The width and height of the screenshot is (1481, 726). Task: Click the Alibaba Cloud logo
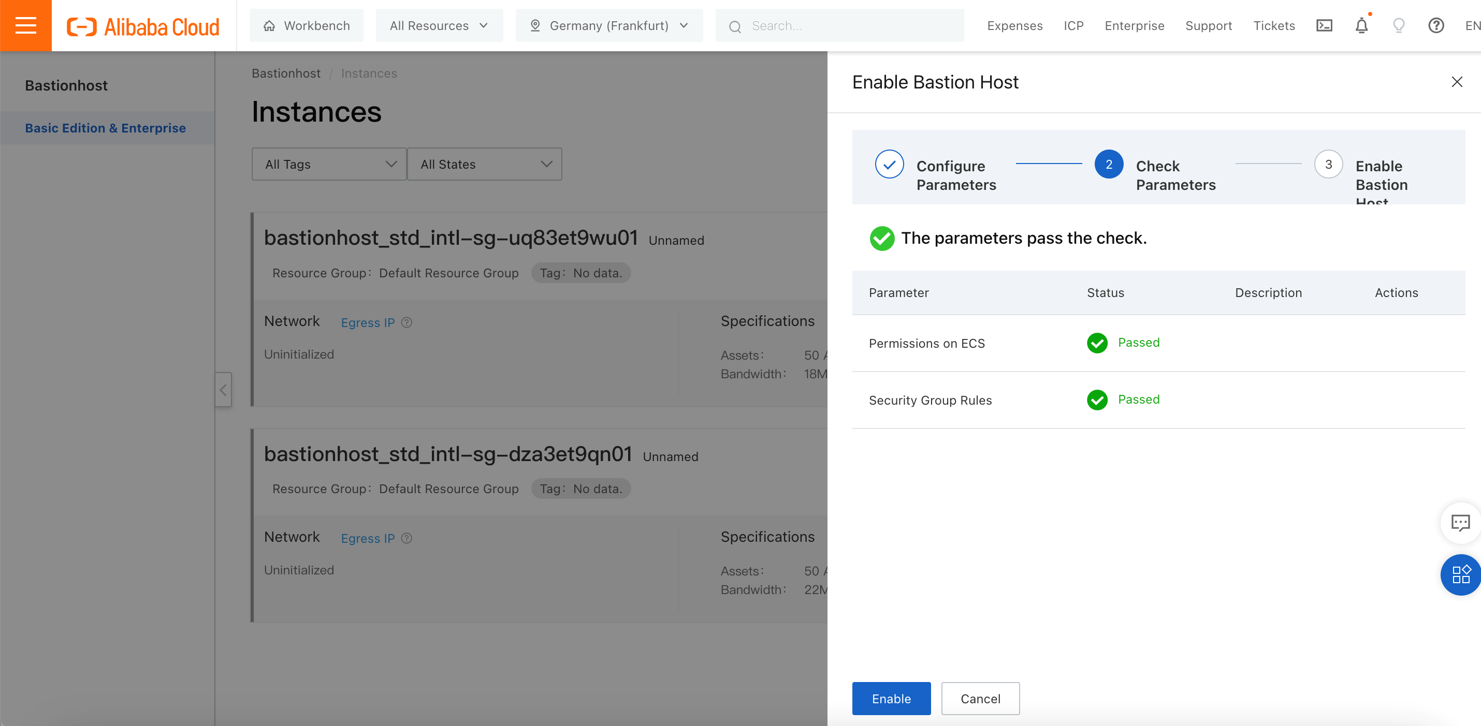(x=143, y=26)
